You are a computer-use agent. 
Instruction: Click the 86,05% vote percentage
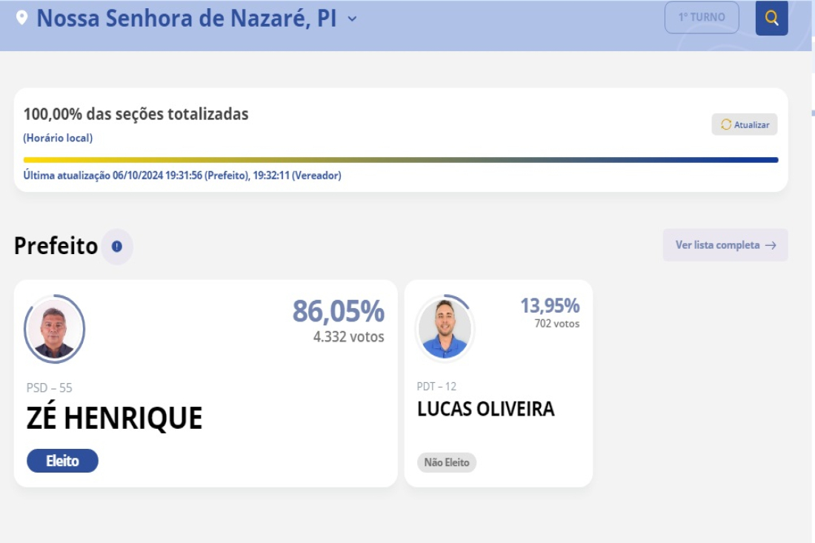point(339,311)
